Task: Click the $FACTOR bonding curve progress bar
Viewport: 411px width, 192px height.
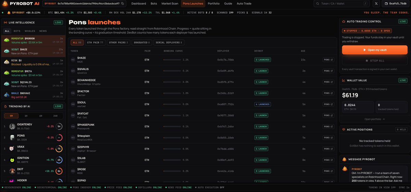Action: click(x=172, y=93)
